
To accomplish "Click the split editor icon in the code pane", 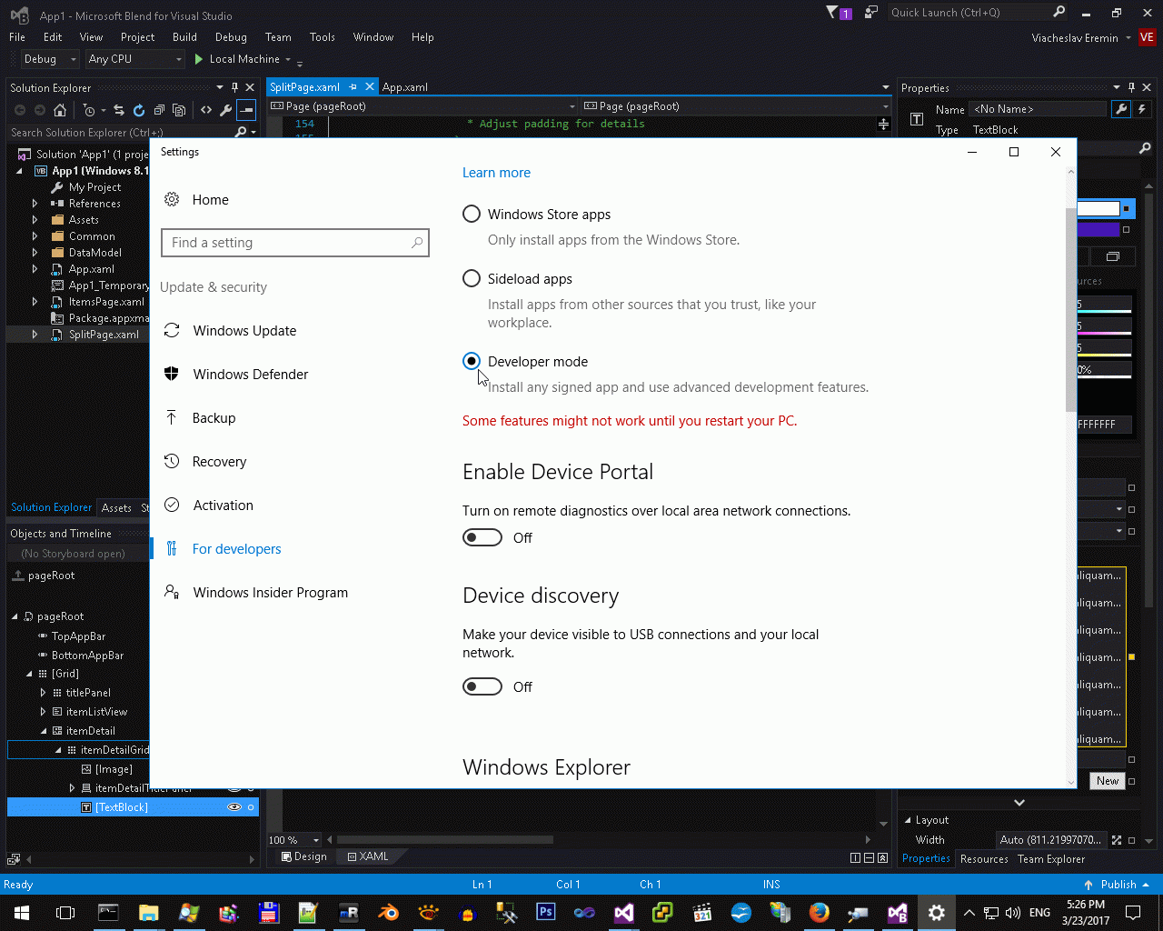I will (883, 124).
